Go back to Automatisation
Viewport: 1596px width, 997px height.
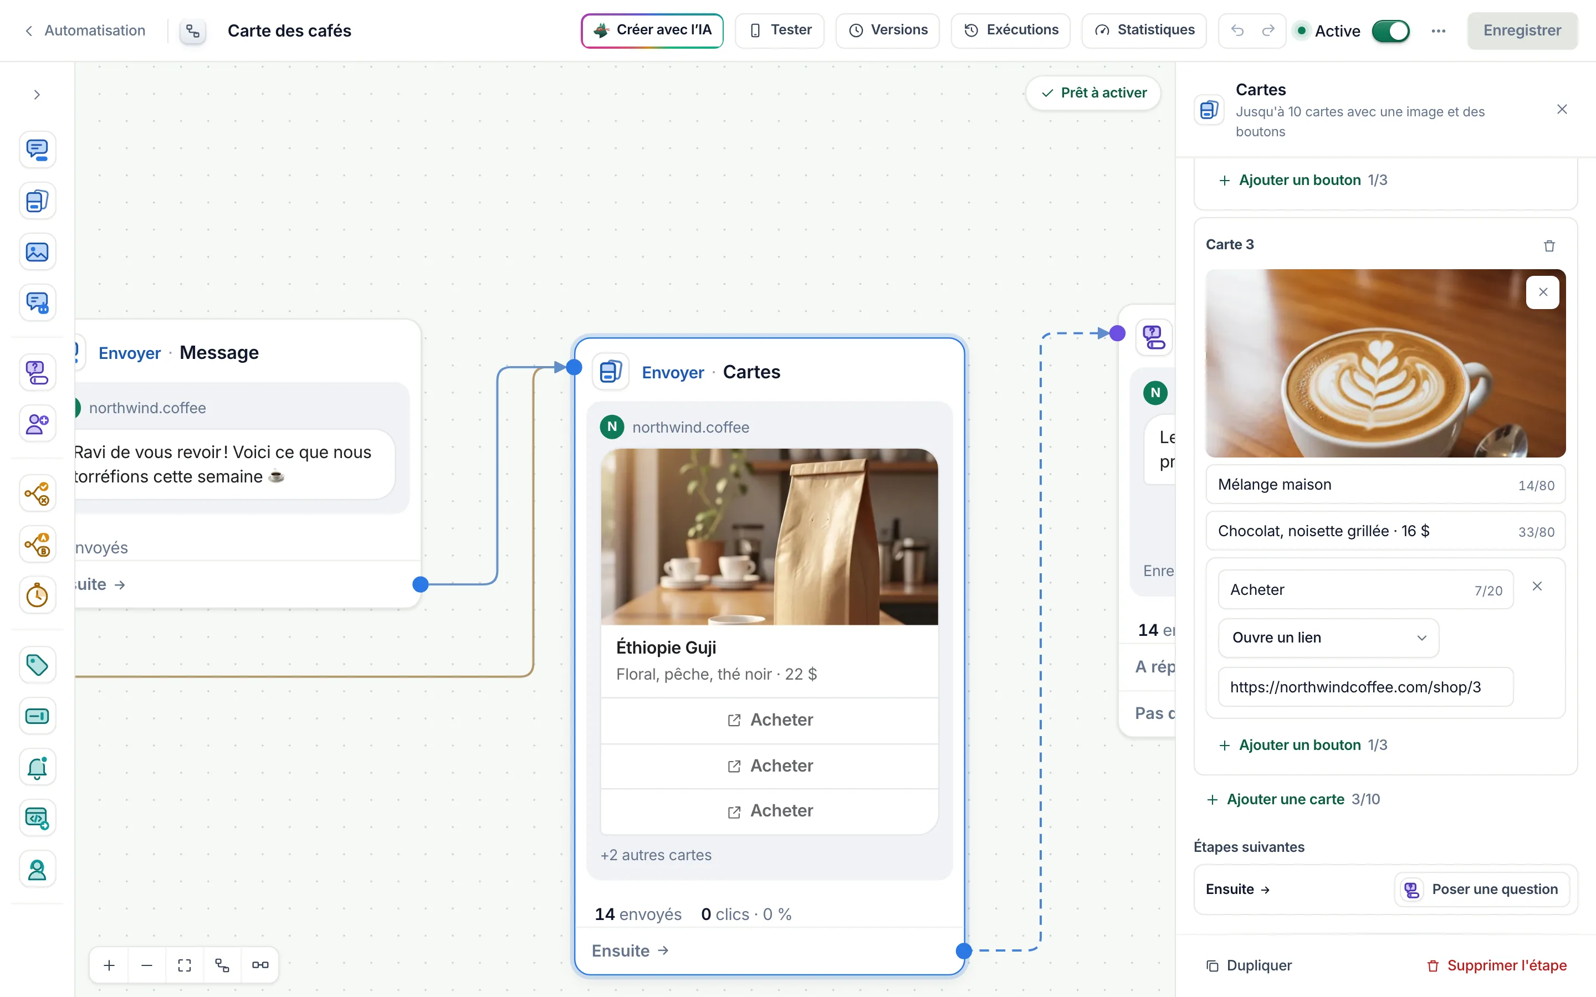(x=85, y=31)
